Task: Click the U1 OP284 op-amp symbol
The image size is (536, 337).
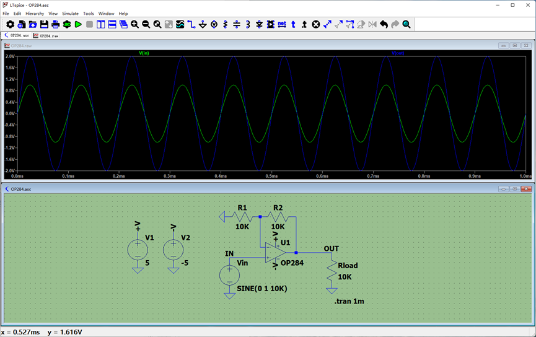Action: [275, 253]
